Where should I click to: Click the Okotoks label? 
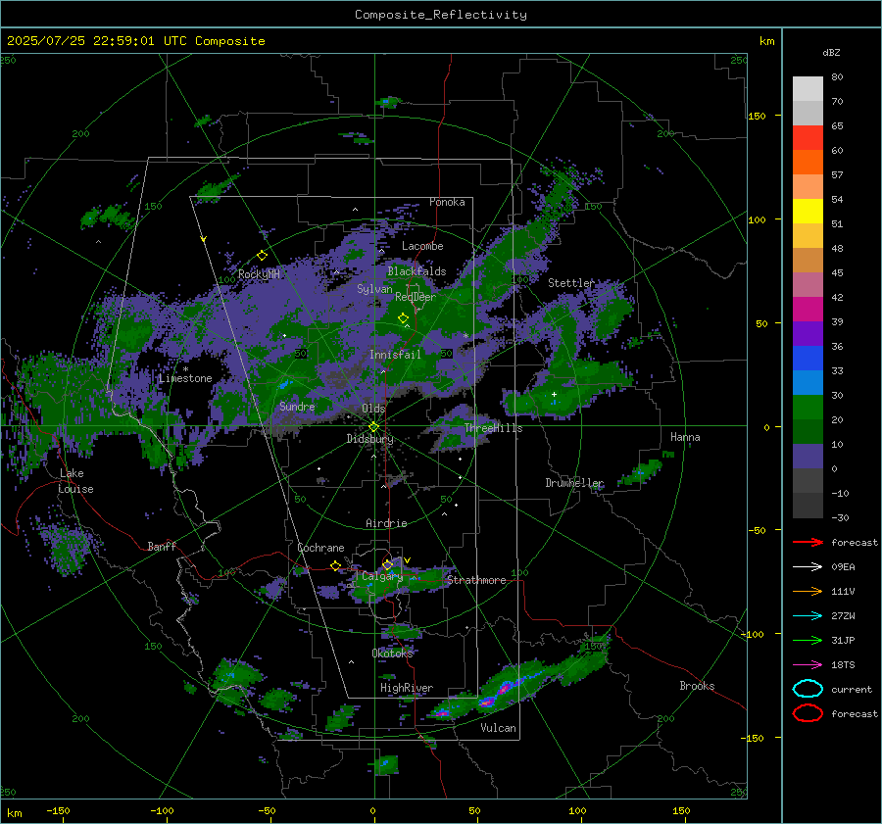coord(393,654)
